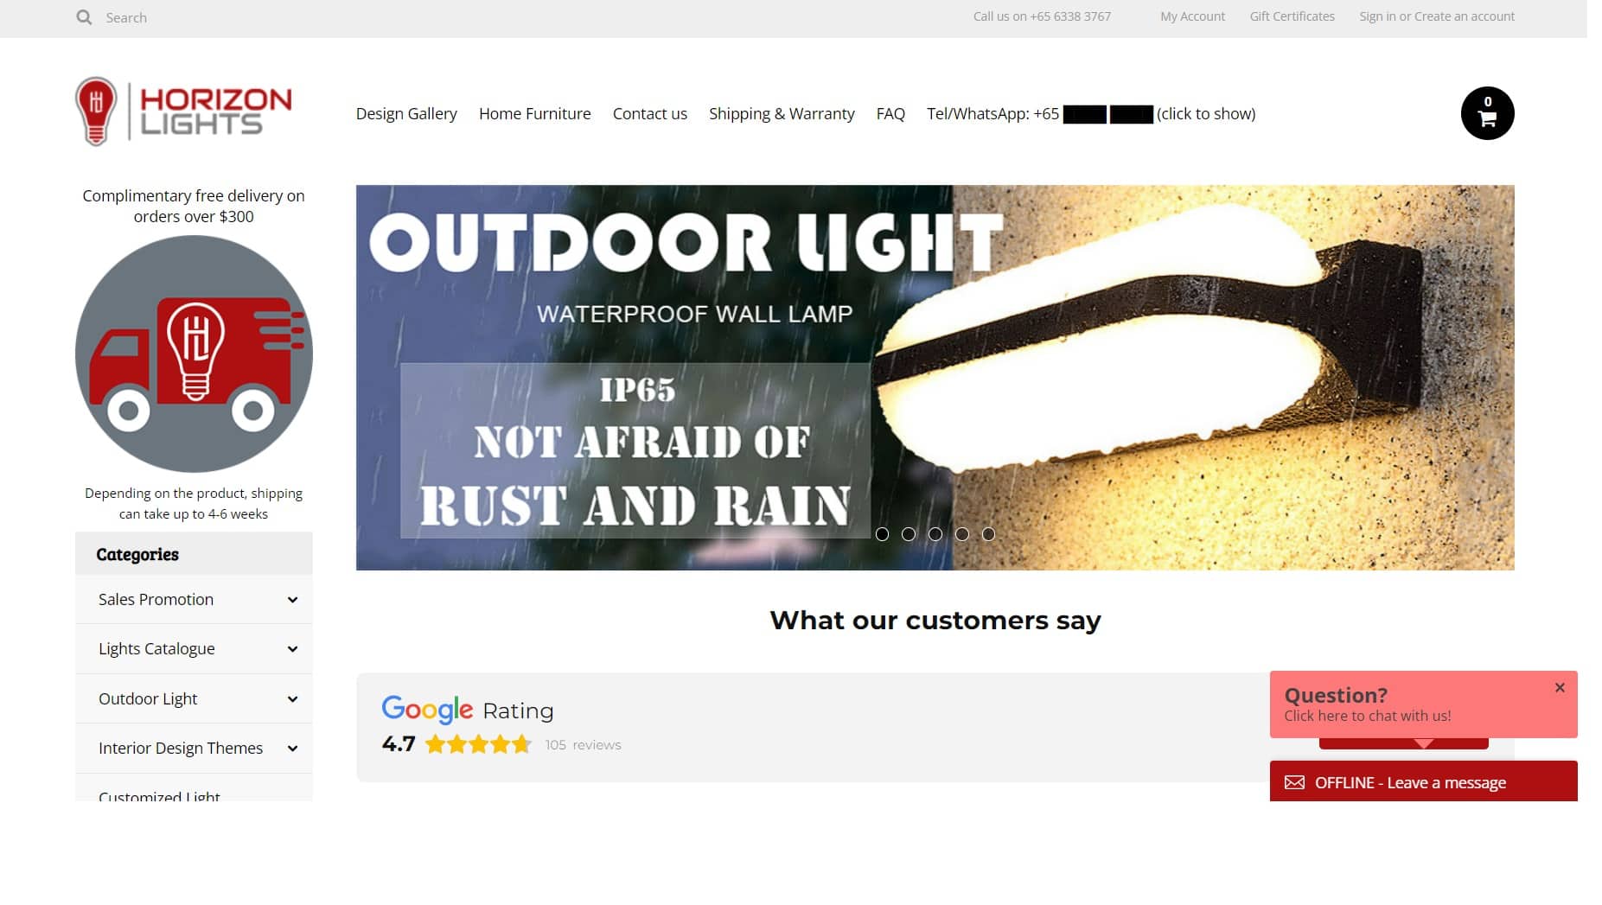
Task: Open the shopping cart icon
Action: (x=1487, y=113)
